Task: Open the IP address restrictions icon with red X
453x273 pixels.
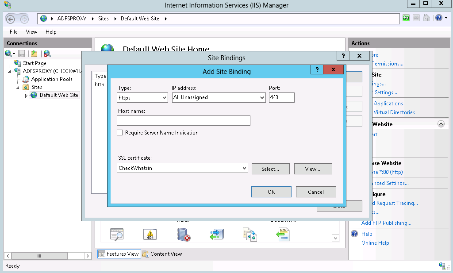Action: 184,235
